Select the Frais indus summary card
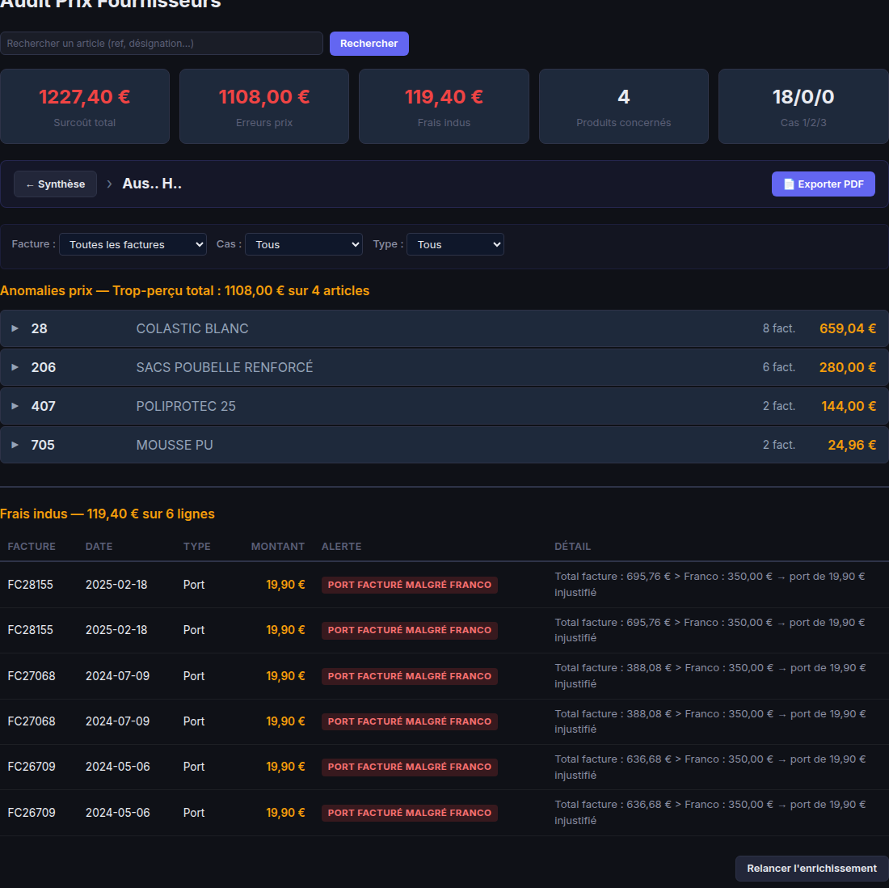The height and width of the screenshot is (888, 889). [444, 107]
